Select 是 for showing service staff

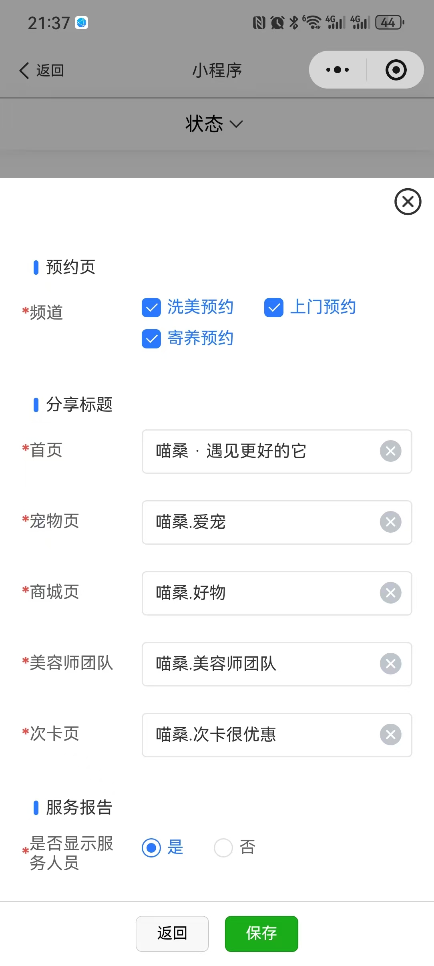point(151,848)
